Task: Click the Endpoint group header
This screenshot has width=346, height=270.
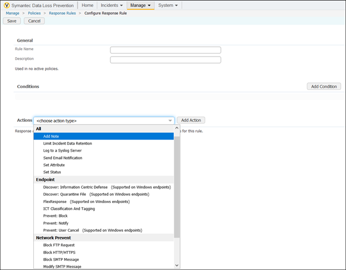Action: tap(104, 180)
